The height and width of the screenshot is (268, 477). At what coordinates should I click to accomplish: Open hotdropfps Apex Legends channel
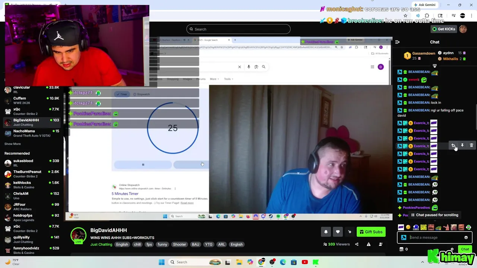(x=32, y=217)
